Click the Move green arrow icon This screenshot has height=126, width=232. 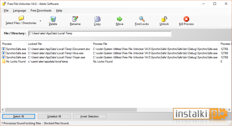pyautogui.click(x=119, y=19)
